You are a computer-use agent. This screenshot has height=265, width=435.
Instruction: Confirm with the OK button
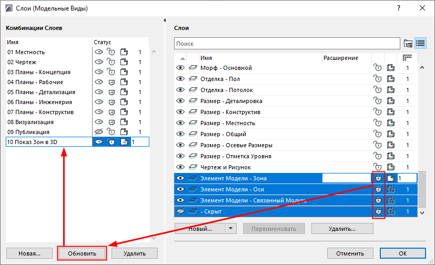click(x=402, y=253)
